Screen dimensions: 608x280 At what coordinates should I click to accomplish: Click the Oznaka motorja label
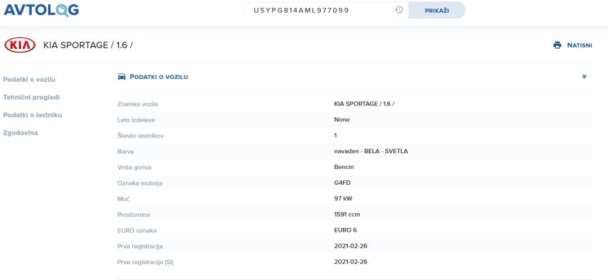pos(139,183)
